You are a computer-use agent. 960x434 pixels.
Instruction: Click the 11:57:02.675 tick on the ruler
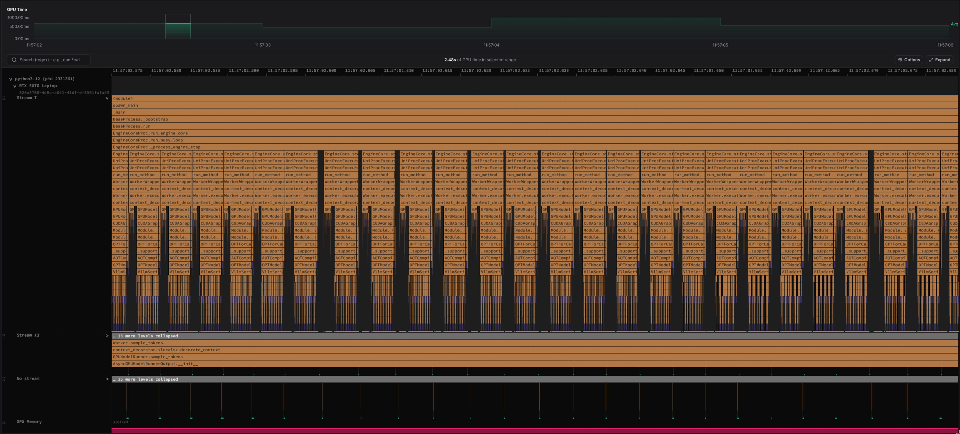(903, 71)
